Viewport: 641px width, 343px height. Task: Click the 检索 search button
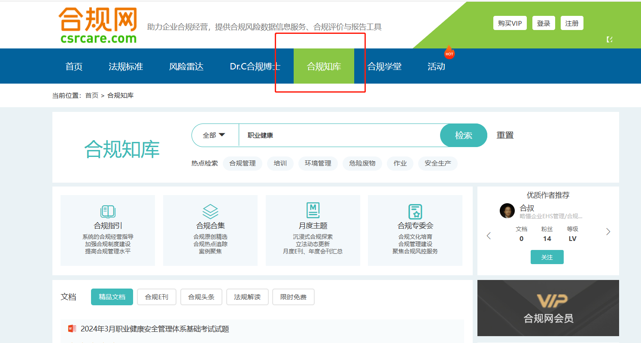click(x=464, y=135)
